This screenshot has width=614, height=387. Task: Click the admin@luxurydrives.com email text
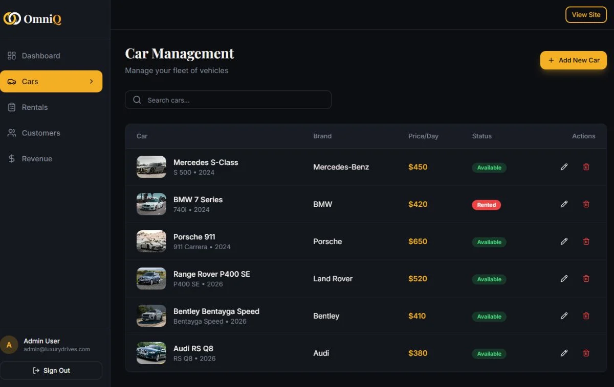pyautogui.click(x=57, y=350)
